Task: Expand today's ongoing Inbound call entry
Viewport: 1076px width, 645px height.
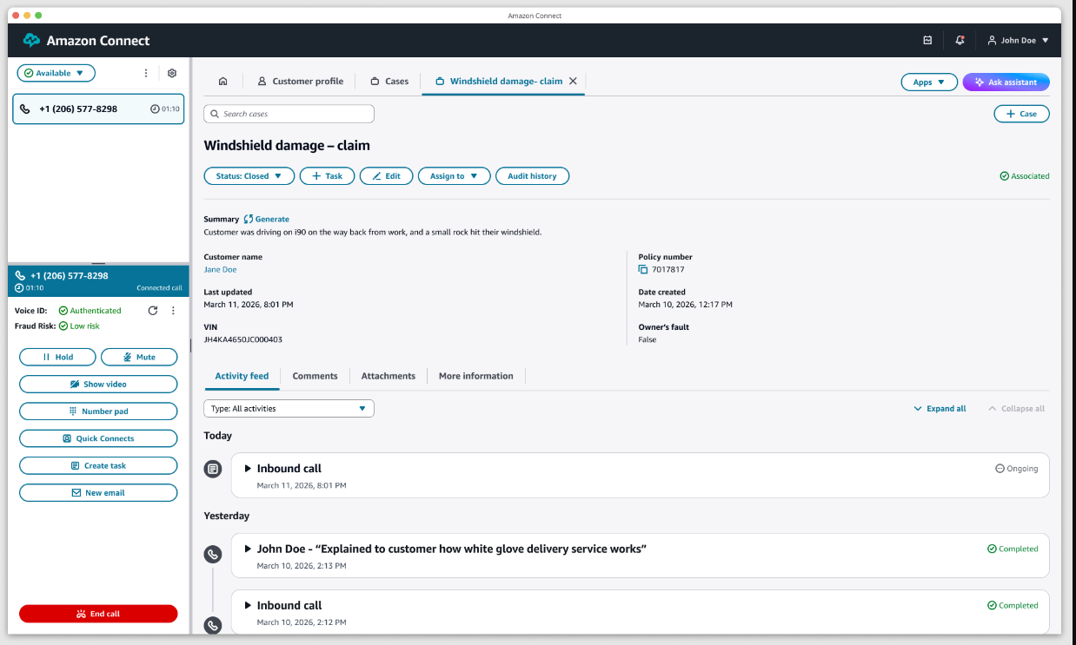Action: point(248,469)
